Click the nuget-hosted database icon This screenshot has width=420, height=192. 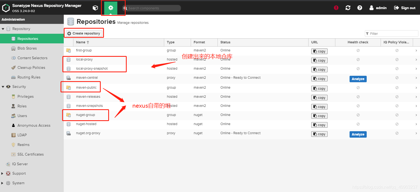coord(69,124)
